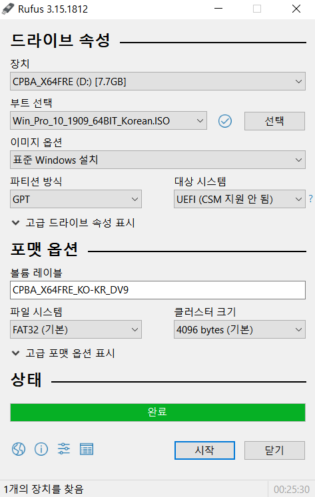Click the 닫기 close button
The image size is (315, 497).
click(274, 450)
